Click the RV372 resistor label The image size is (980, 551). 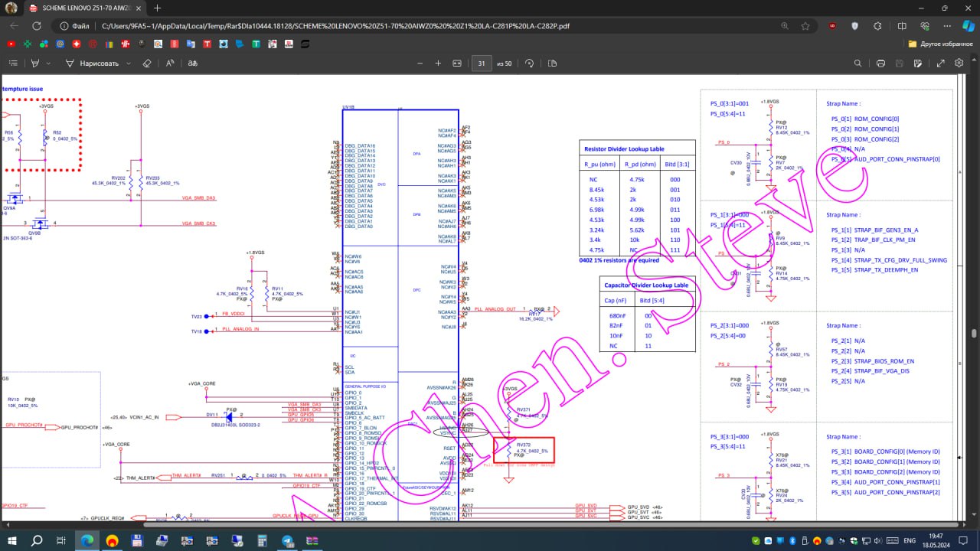[524, 445]
